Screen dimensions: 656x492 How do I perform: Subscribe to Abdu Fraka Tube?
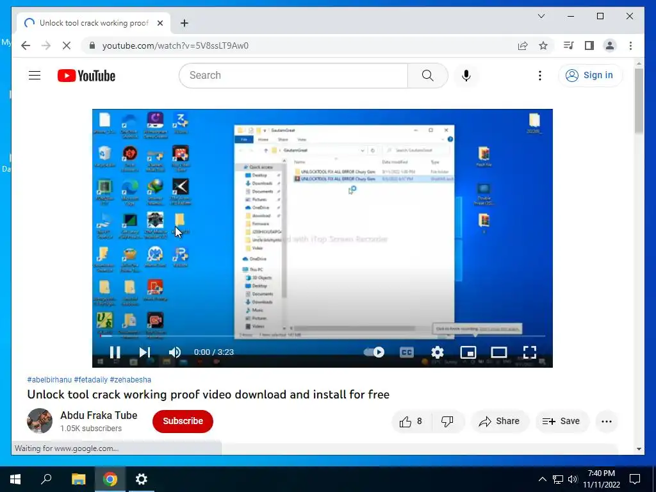click(x=183, y=421)
